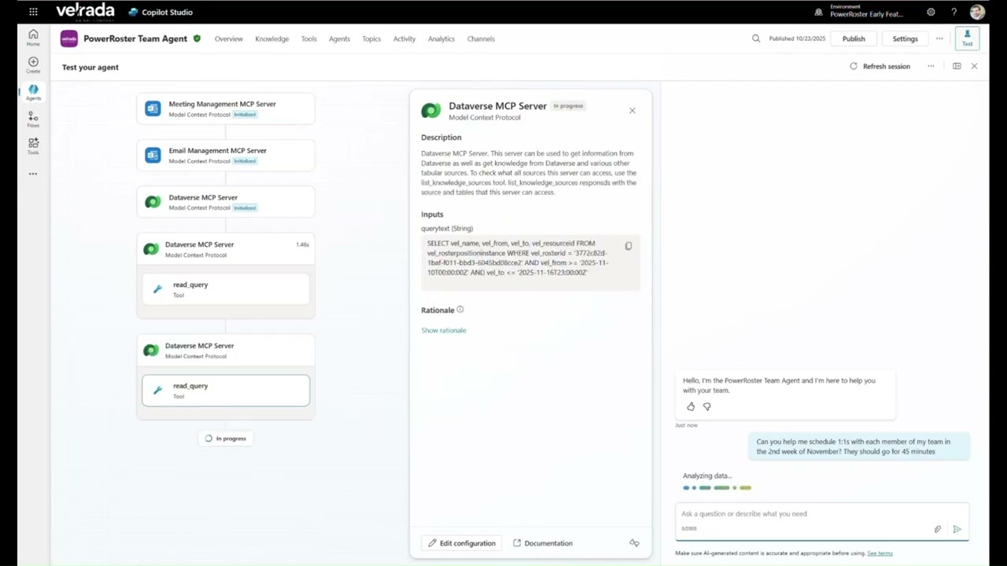1007x566 pixels.
Task: Open more options next to Settings button
Action: 939,39
